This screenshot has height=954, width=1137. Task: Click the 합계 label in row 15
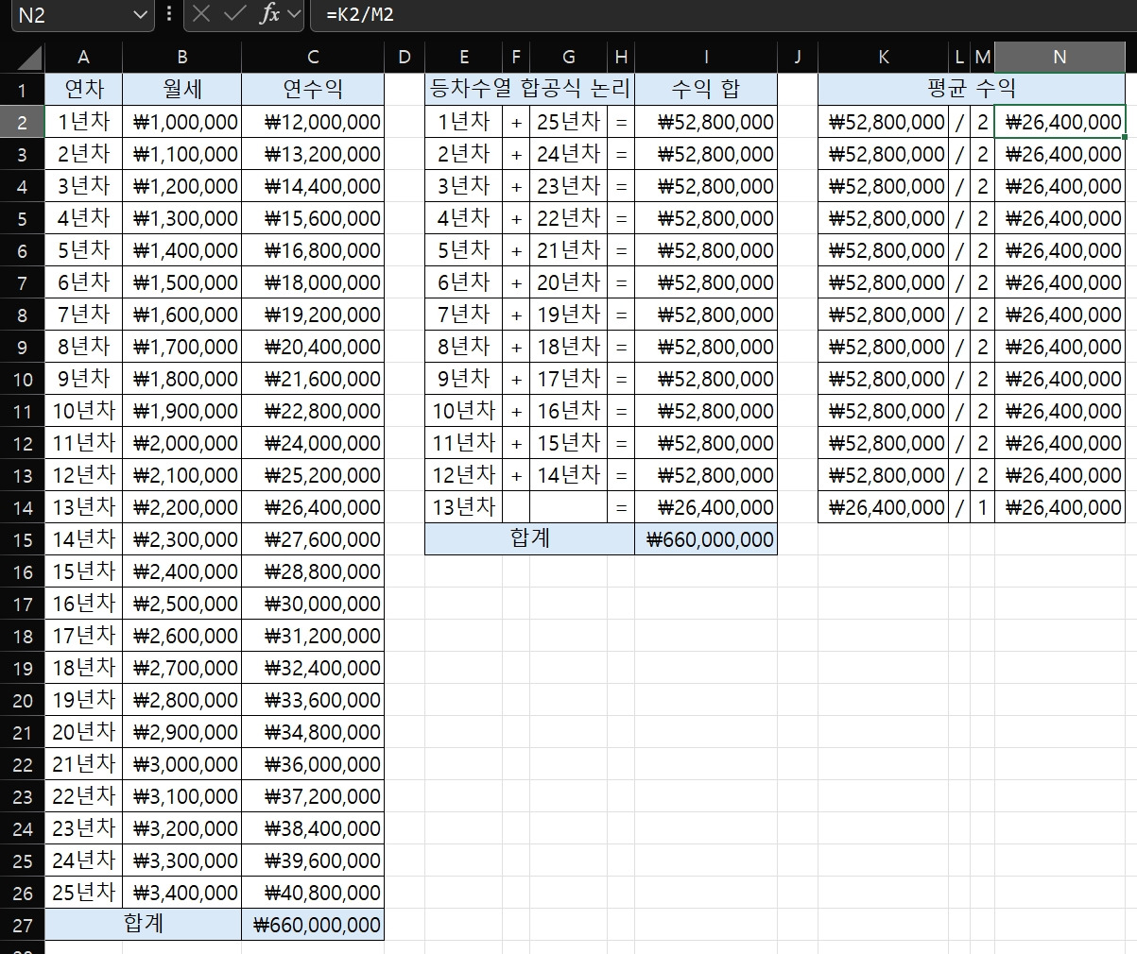click(529, 539)
